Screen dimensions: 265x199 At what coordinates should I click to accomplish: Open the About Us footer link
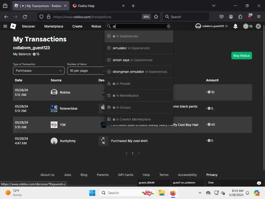click(47, 175)
